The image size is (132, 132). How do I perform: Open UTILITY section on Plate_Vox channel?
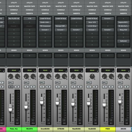[14, 3]
